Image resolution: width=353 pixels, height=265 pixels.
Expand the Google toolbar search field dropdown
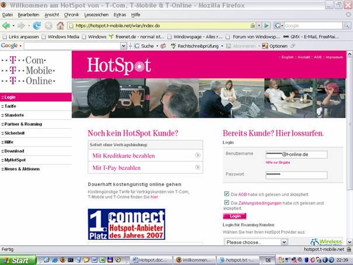(123, 46)
